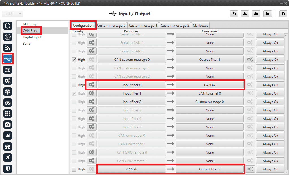289x175 pixels.
Task: Uncheck High priority for CAN custom message 0
Action: click(x=74, y=60)
